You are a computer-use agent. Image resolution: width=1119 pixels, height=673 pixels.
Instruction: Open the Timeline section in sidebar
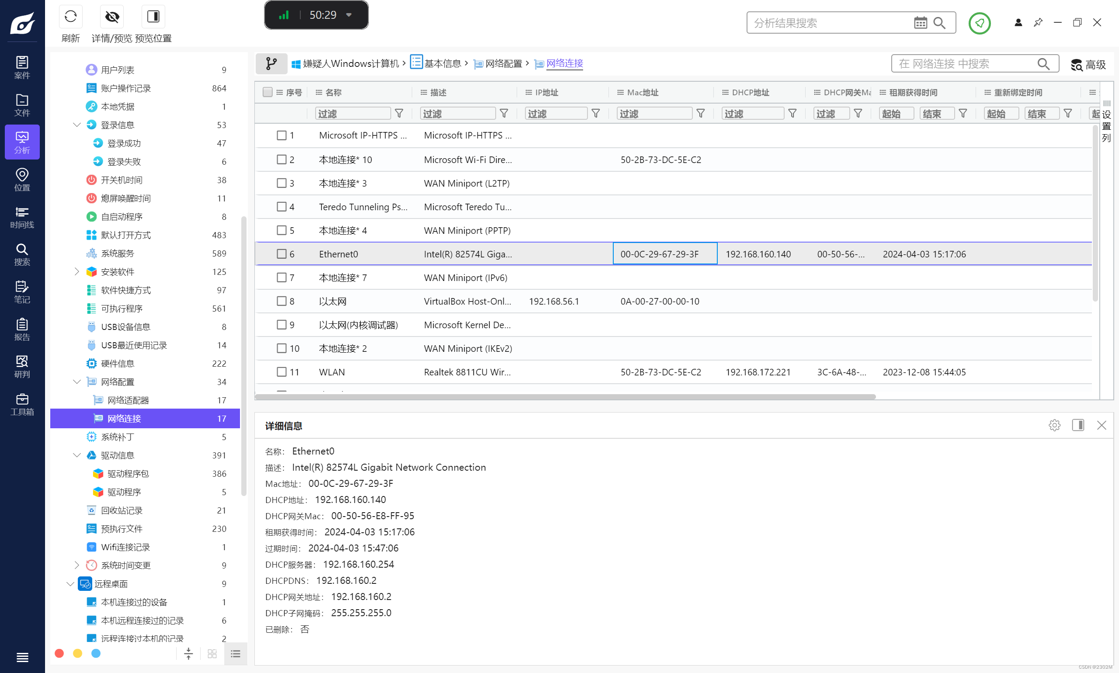[x=22, y=217]
